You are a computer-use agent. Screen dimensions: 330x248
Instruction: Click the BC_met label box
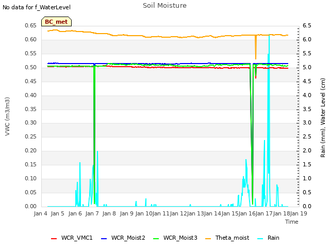56,22
